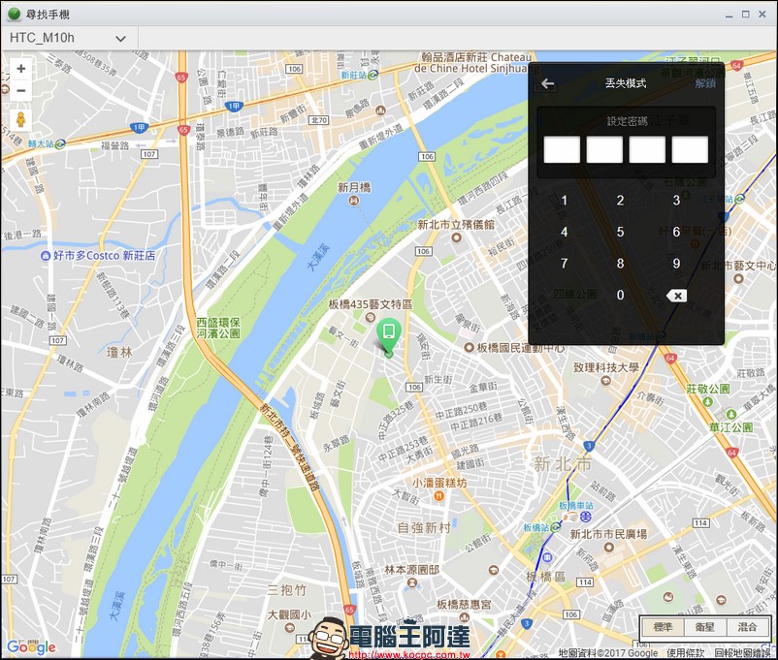Select the 新北市立殯儀館 place marker
Image resolution: width=778 pixels, height=660 pixels.
pyautogui.click(x=456, y=237)
